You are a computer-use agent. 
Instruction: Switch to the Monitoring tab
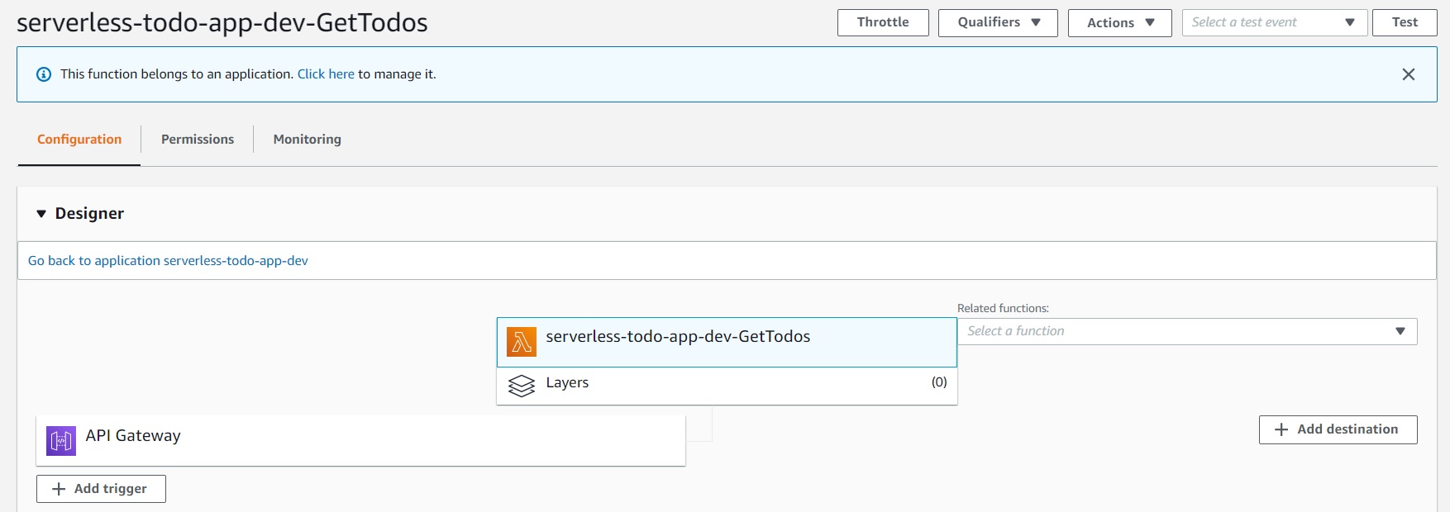tap(307, 140)
